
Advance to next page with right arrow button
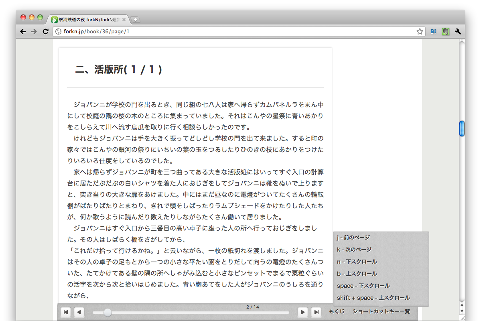point(303,312)
